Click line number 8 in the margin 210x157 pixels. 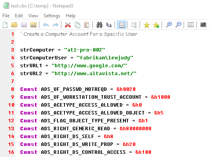tap(13, 89)
